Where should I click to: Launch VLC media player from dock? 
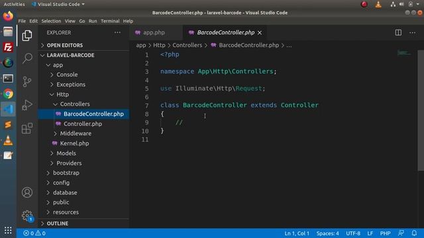pyautogui.click(x=8, y=140)
